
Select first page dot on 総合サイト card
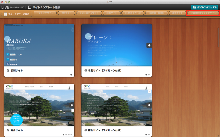(63, 135)
